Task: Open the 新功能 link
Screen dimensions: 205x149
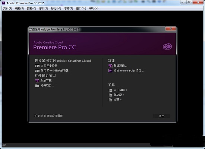Action: coord(119,95)
